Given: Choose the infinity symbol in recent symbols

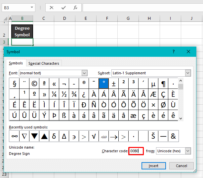Looking at the screenshot, I should tap(15, 136).
